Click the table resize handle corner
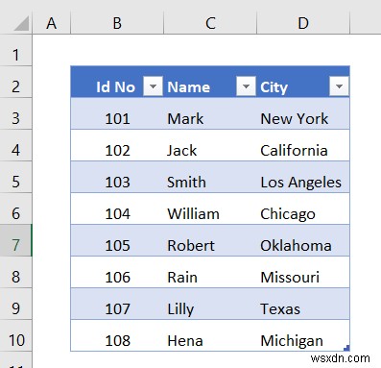 [x=346, y=348]
